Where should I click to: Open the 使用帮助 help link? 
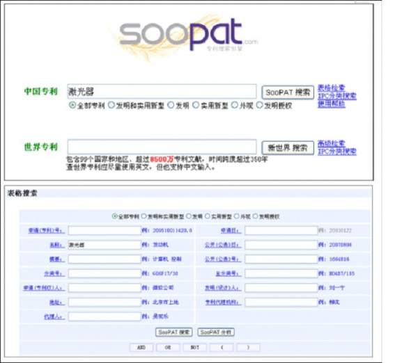[332, 104]
